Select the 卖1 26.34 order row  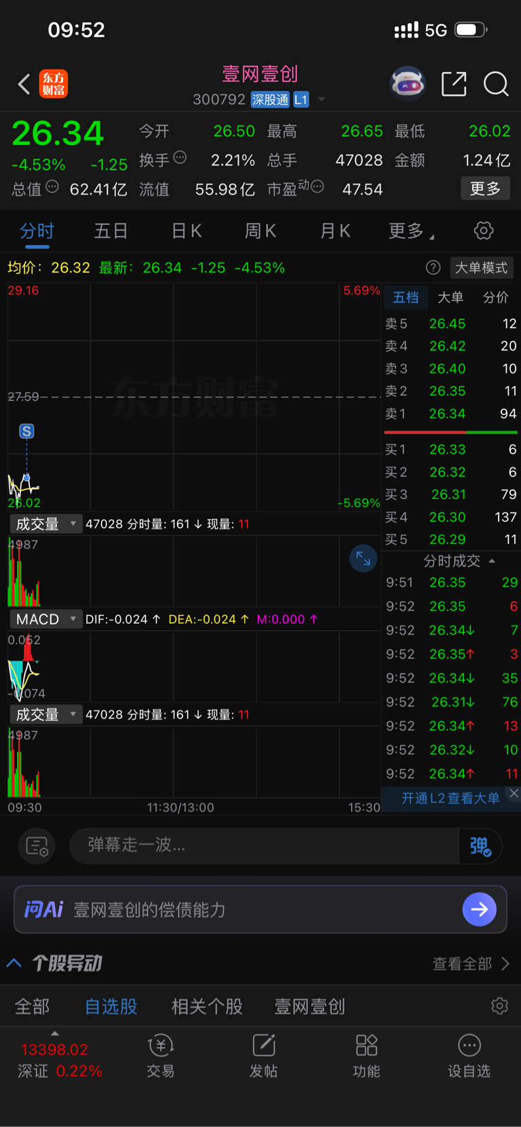pos(451,414)
